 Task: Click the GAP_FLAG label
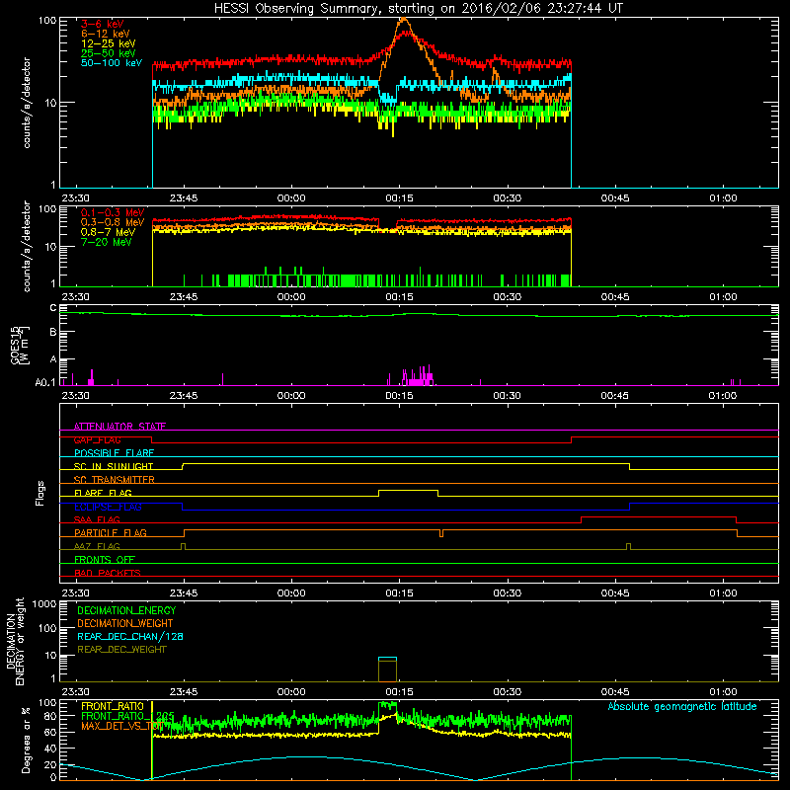point(98,439)
